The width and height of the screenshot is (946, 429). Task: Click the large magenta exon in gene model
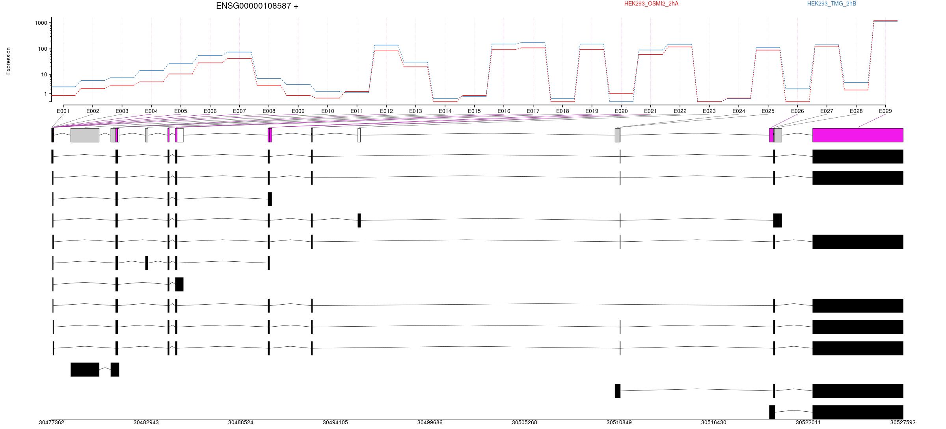(x=858, y=135)
